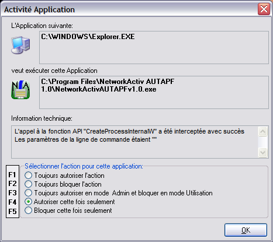Click the NetworkActiv AUTAPF application icon

coord(20,90)
